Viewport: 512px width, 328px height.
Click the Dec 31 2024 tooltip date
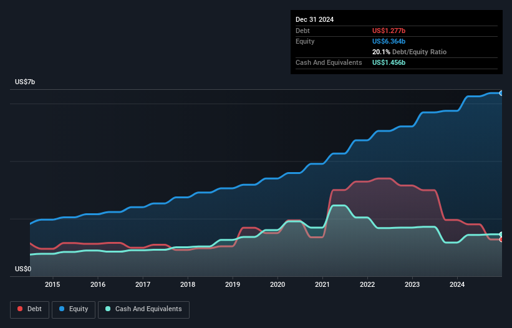[x=314, y=19]
